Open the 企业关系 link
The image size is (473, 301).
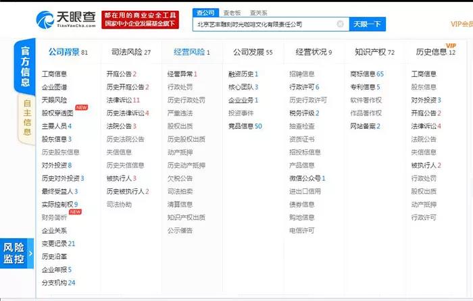[x=54, y=231]
